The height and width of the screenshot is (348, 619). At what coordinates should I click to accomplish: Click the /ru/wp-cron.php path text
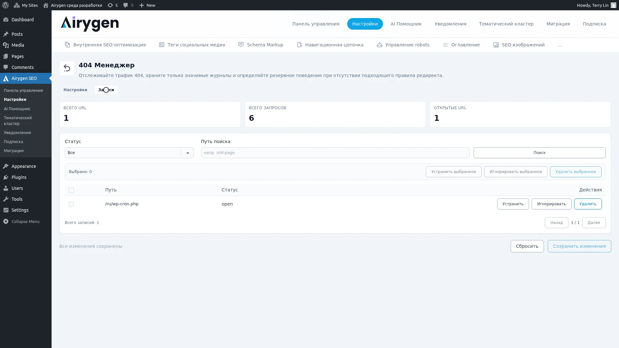(122, 204)
